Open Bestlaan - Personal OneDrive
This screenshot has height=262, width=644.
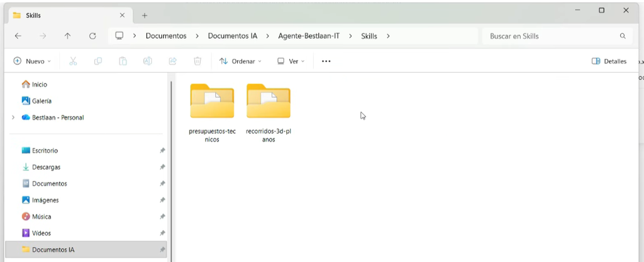coord(58,117)
